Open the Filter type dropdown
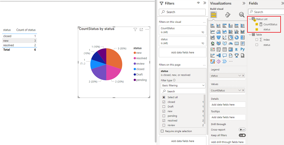 [x=183, y=85]
